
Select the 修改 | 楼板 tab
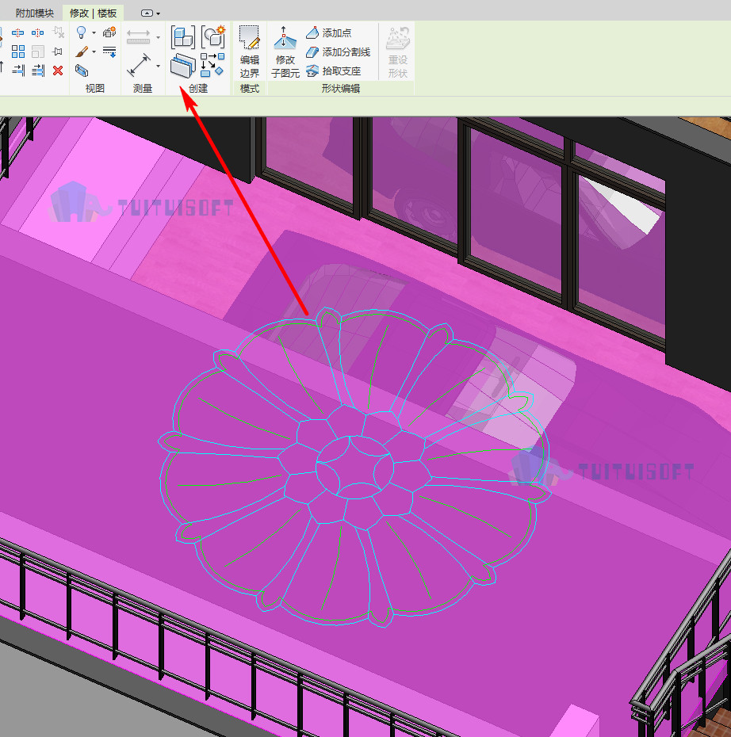93,13
